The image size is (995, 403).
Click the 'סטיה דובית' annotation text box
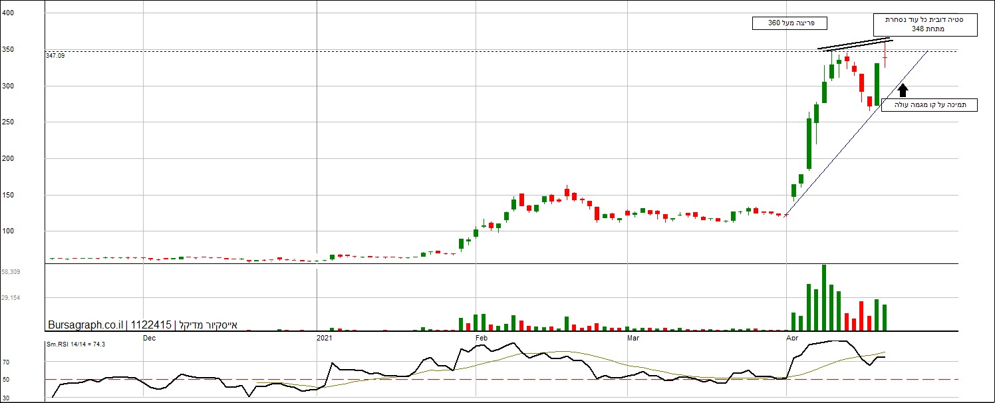pos(925,25)
